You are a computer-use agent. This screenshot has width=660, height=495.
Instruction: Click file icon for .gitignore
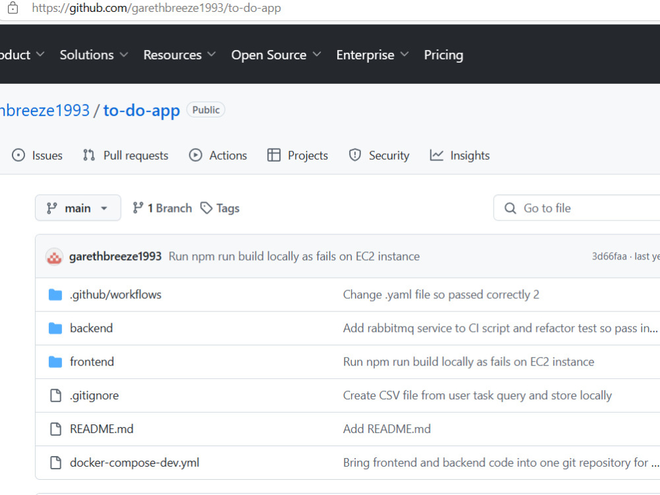point(55,395)
